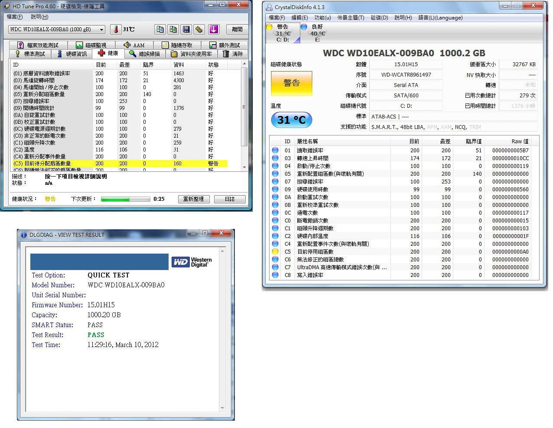Viewport: 553px width, 428px height.
Task: Click blue status orb of attribute 05
Action: pos(275,174)
